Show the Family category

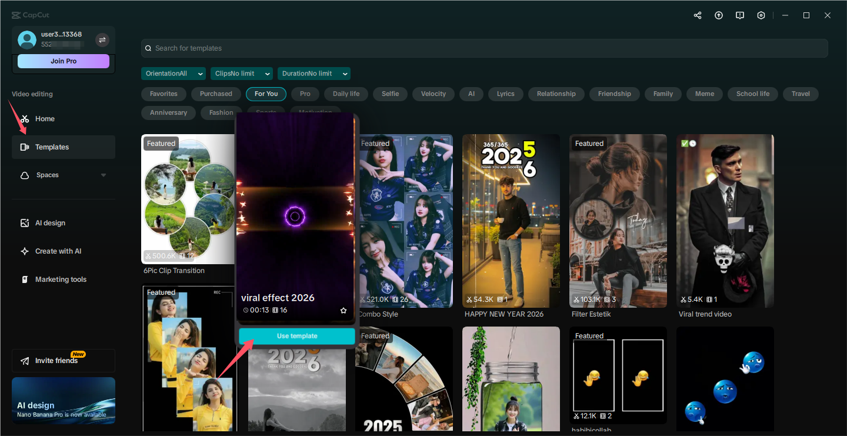coord(663,94)
